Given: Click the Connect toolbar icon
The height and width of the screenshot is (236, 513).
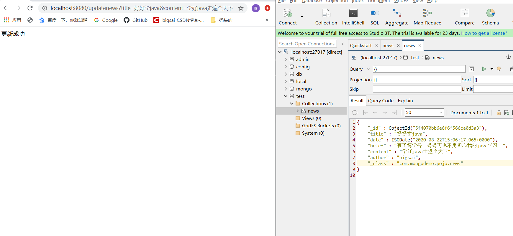Looking at the screenshot, I should (288, 17).
